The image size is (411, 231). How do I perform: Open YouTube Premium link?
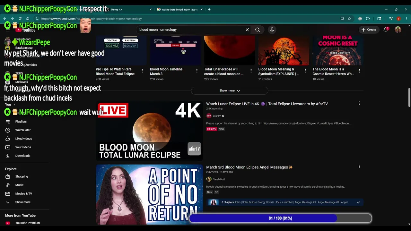tap(27, 223)
